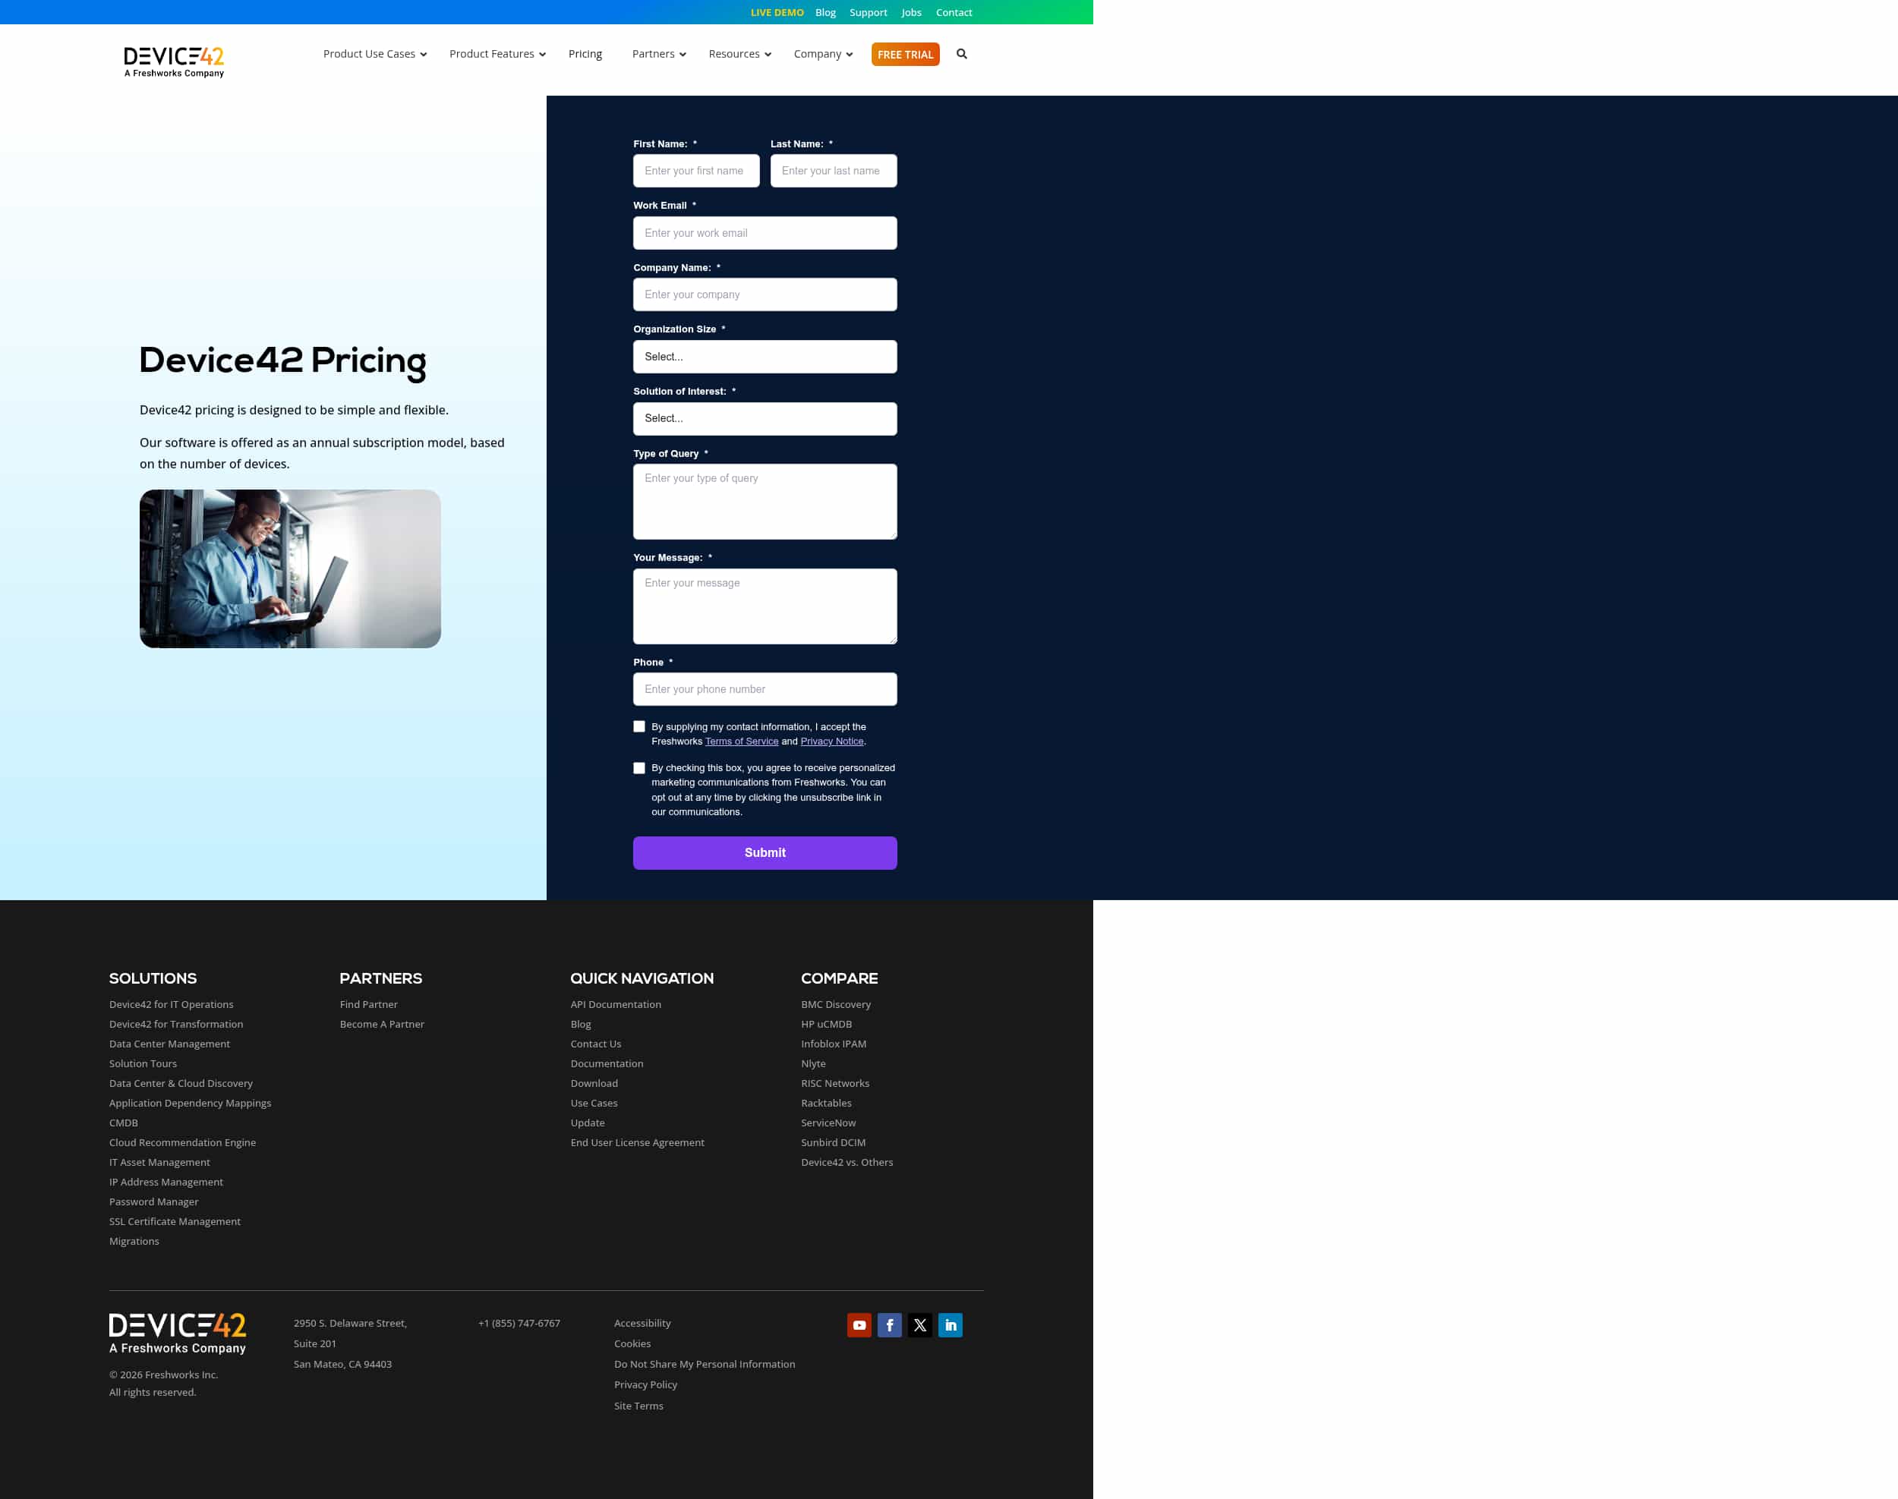The image size is (1898, 1499).
Task: Expand the Company nav menu
Action: coord(824,54)
